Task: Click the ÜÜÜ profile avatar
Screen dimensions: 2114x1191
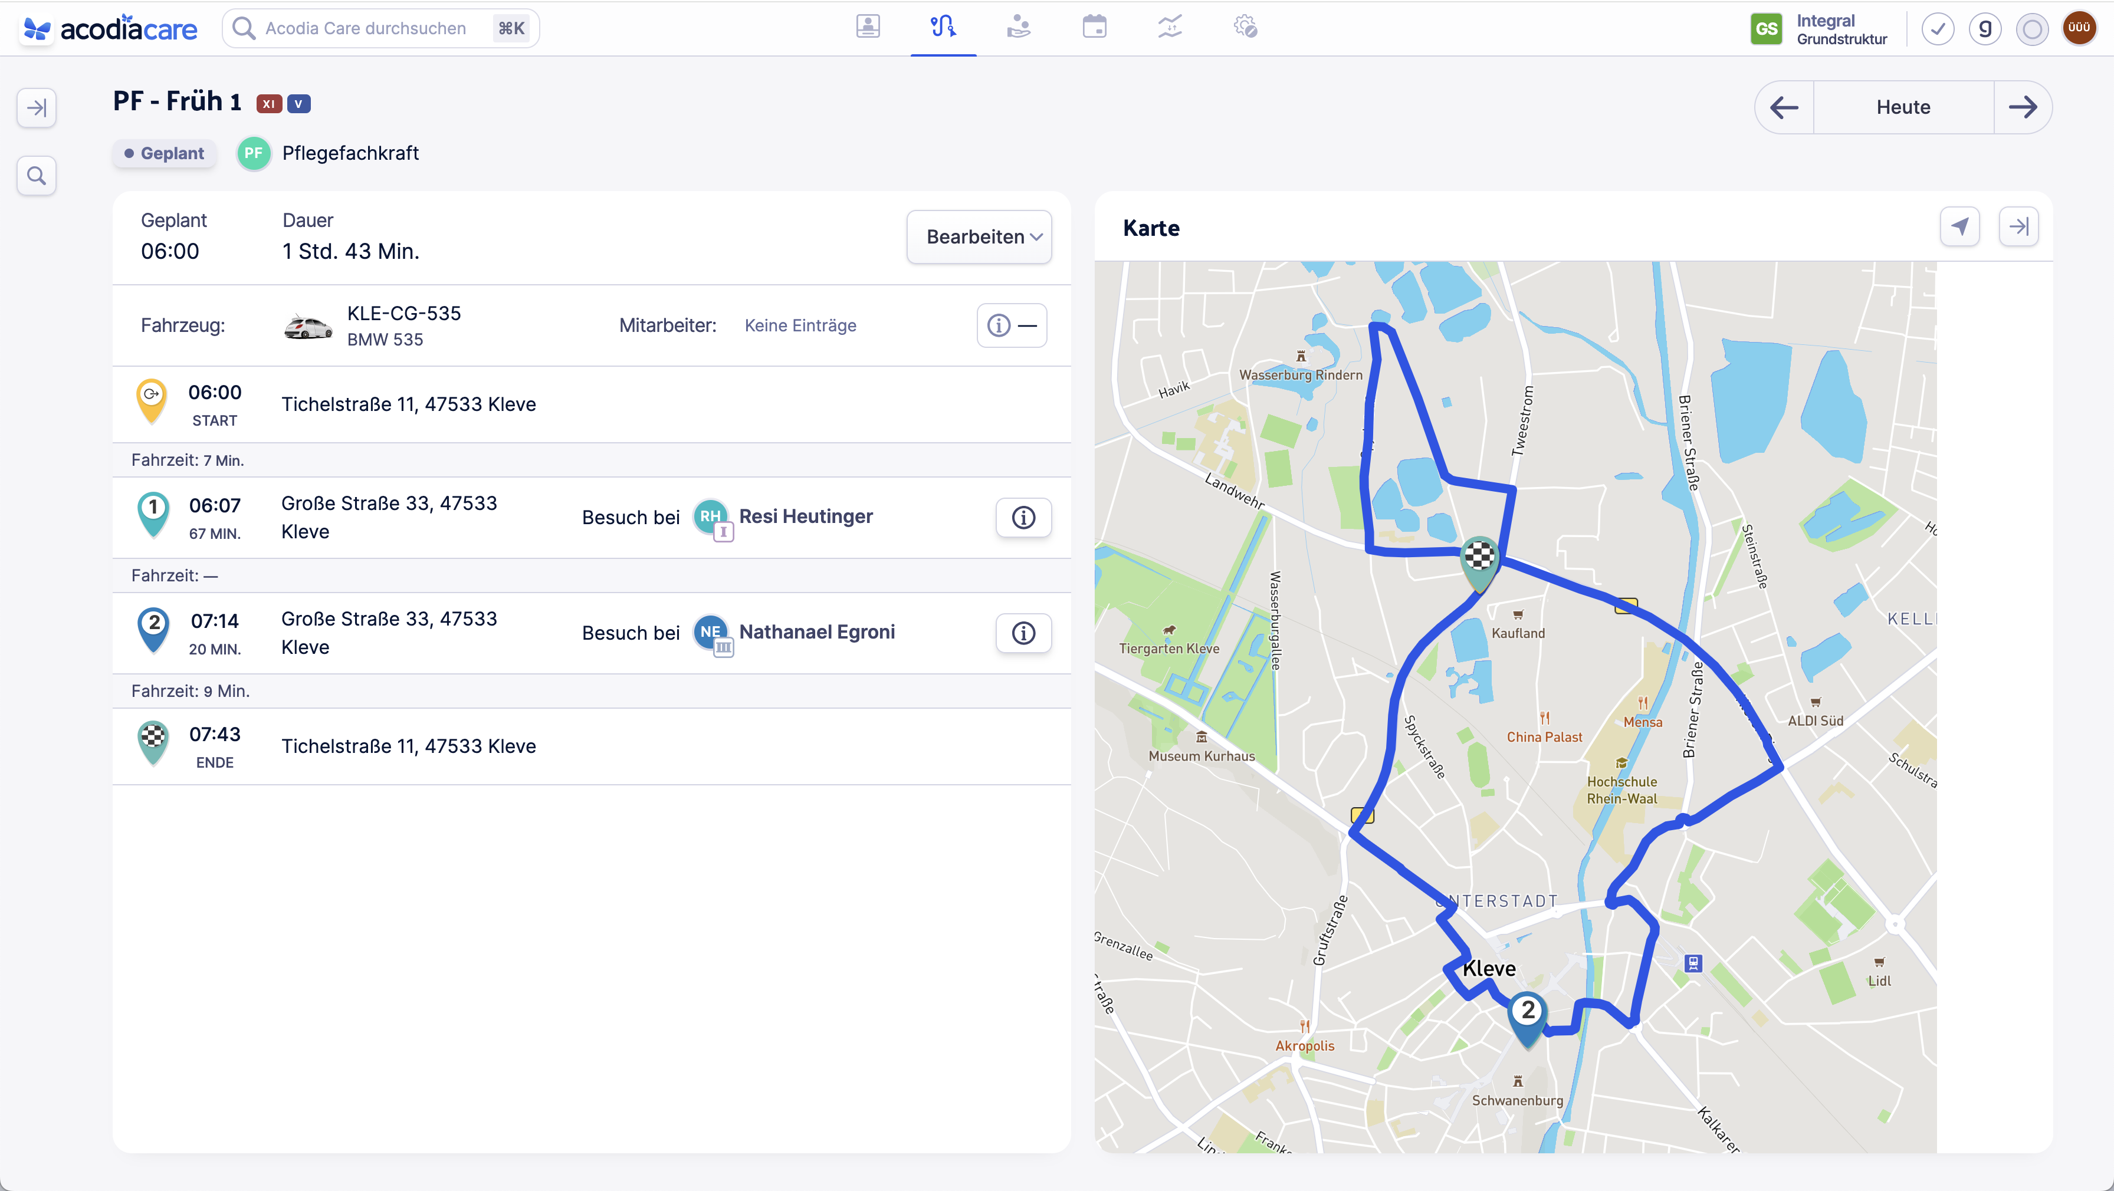Action: pyautogui.click(x=2080, y=27)
